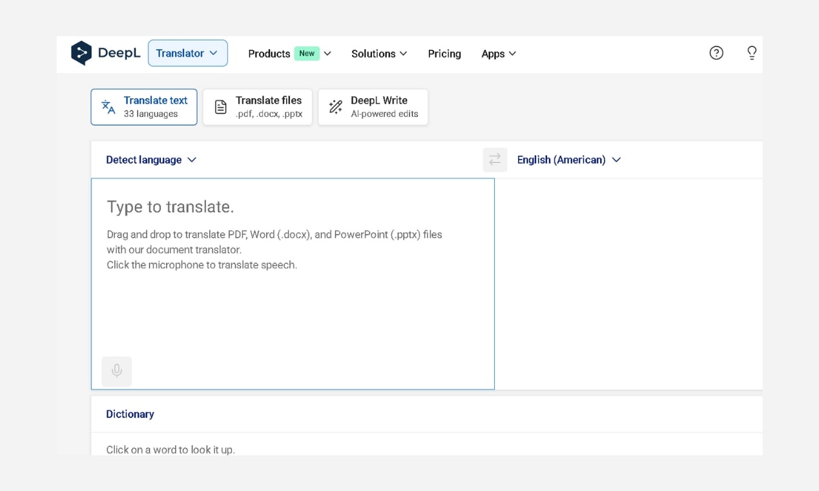Image resolution: width=819 pixels, height=491 pixels.
Task: Select the Translate text tab
Action: [x=144, y=107]
